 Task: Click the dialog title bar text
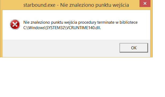click(76, 5)
